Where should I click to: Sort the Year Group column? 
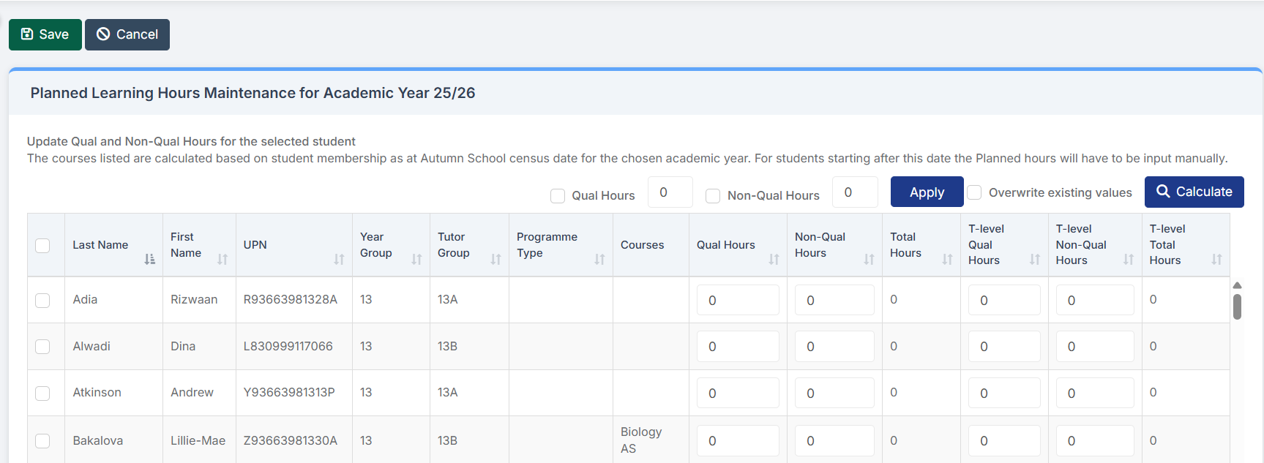tap(416, 259)
